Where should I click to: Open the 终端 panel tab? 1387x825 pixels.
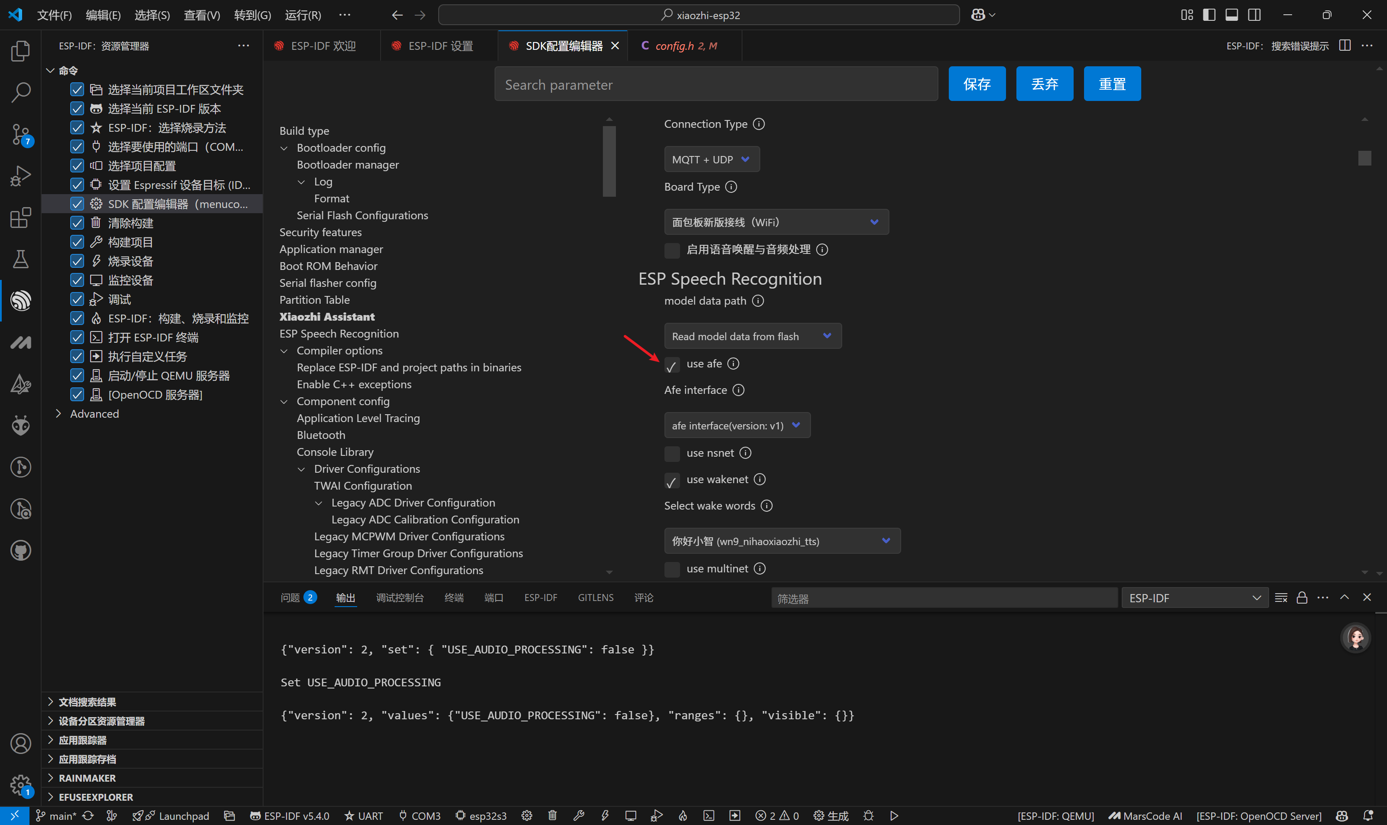(454, 598)
